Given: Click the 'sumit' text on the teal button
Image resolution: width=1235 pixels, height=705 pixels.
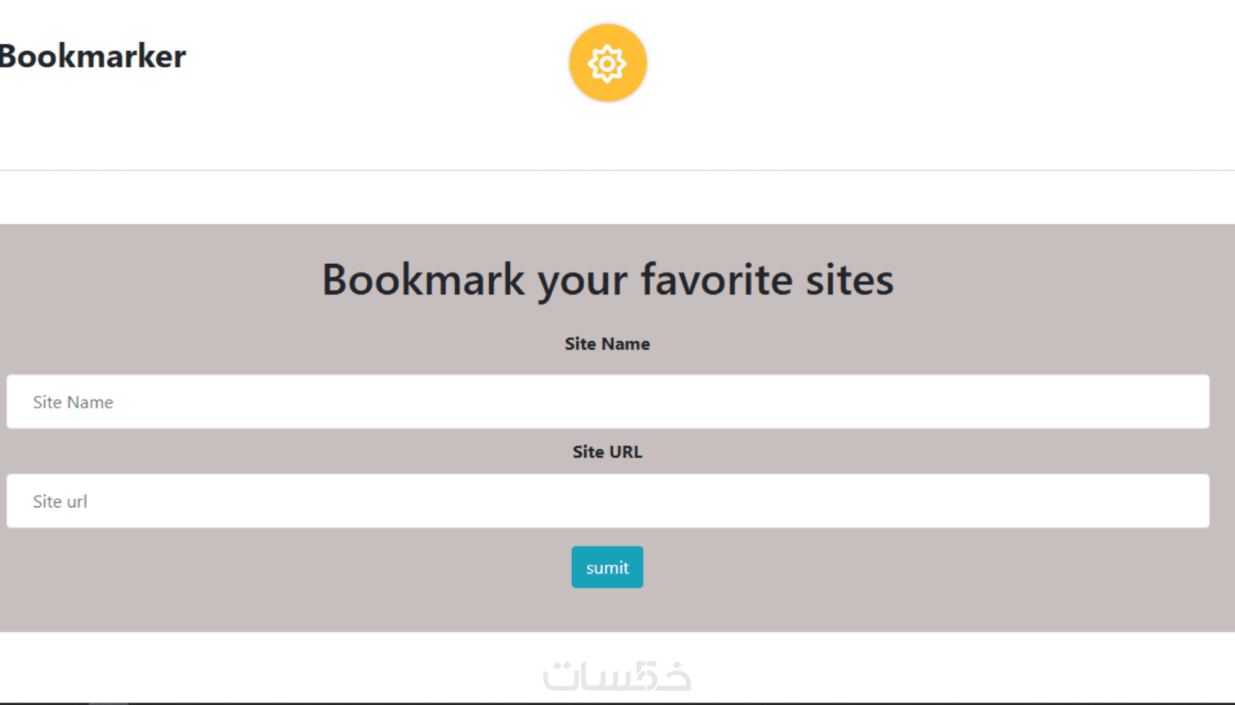Looking at the screenshot, I should (607, 568).
